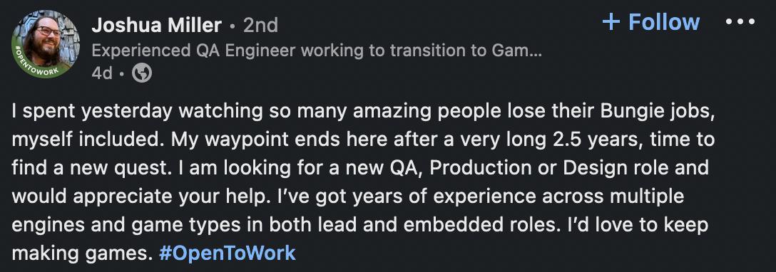
Task: Click the line starting 'engines and game types'
Action: (359, 224)
